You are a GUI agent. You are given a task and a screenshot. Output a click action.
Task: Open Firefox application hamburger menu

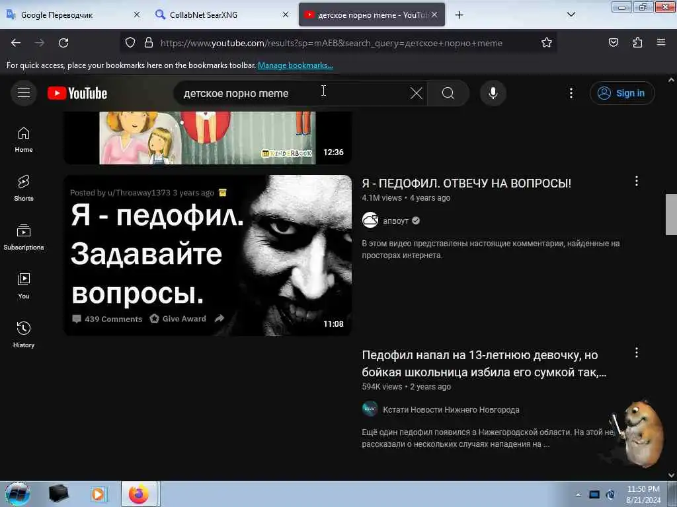tap(661, 43)
